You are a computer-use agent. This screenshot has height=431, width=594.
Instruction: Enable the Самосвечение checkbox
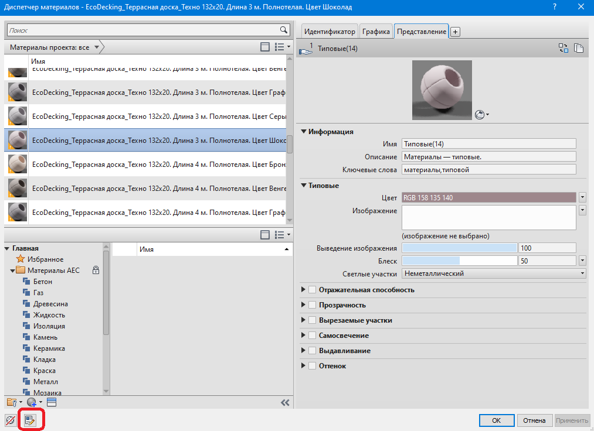tap(312, 336)
